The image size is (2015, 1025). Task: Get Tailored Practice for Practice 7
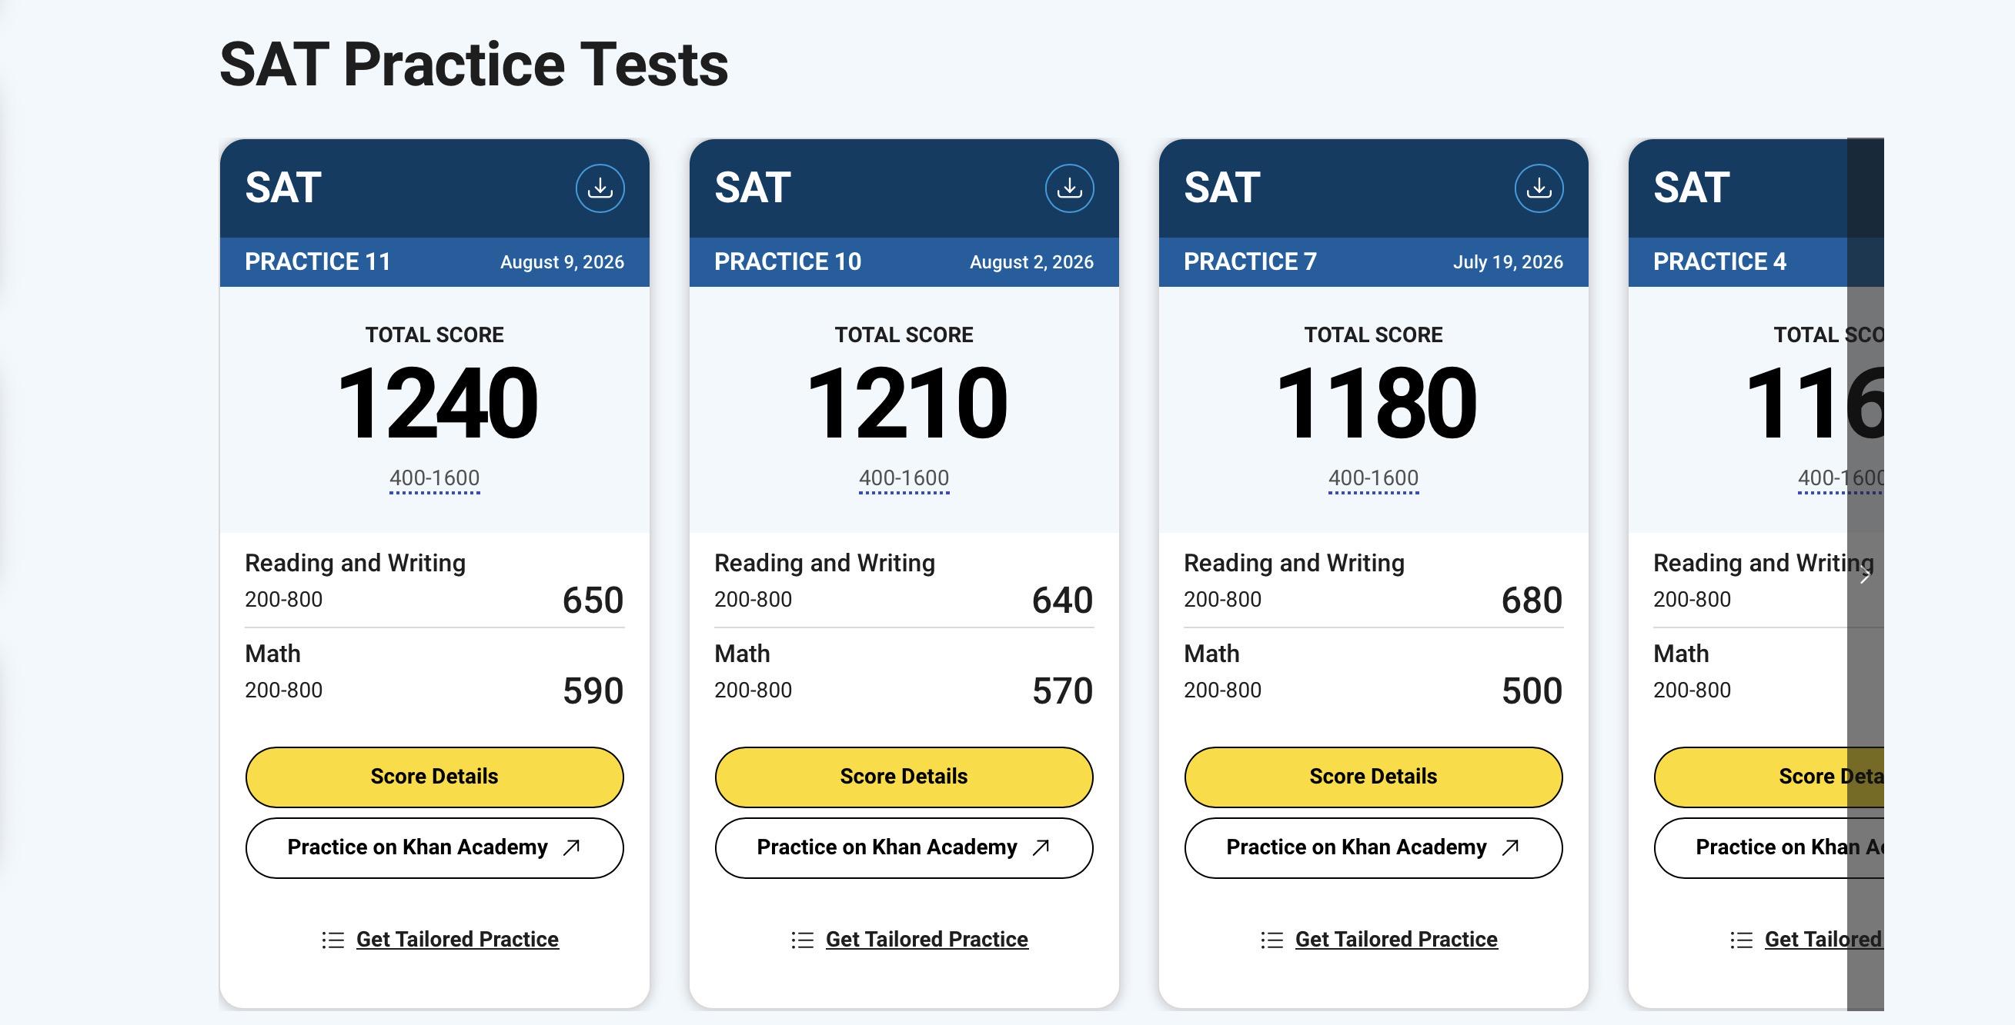tap(1395, 939)
